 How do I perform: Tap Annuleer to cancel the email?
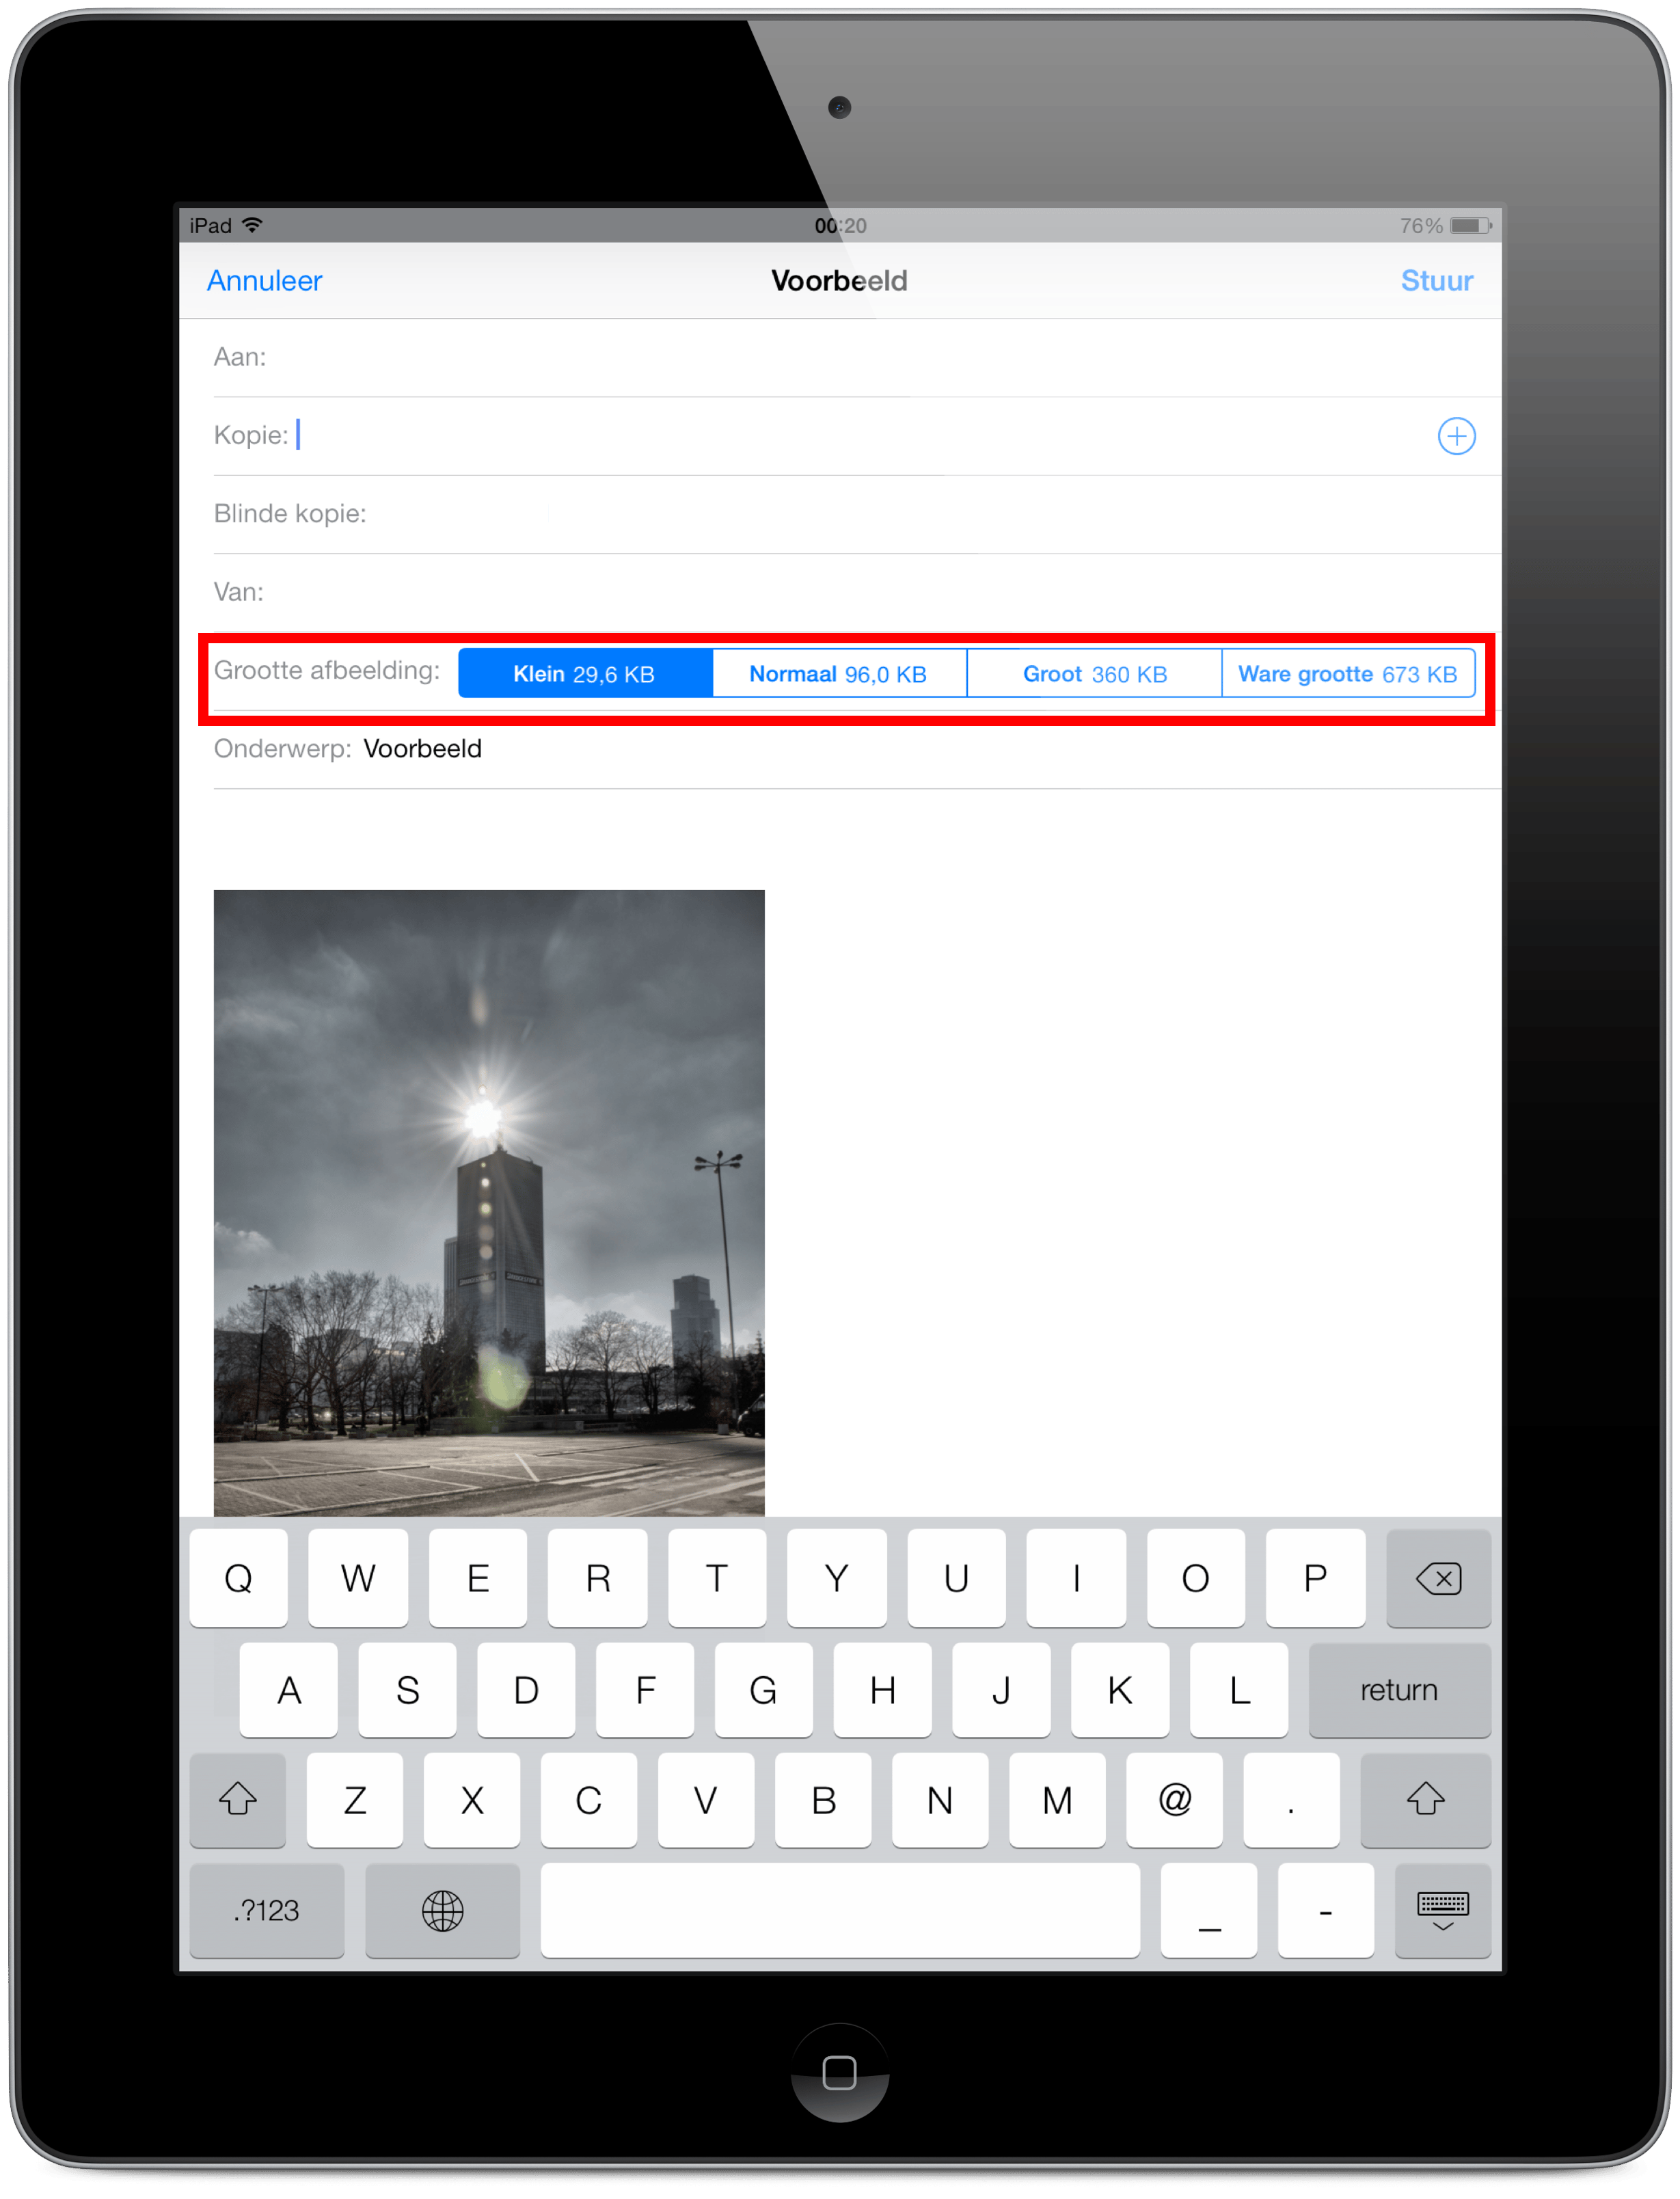pyautogui.click(x=265, y=281)
